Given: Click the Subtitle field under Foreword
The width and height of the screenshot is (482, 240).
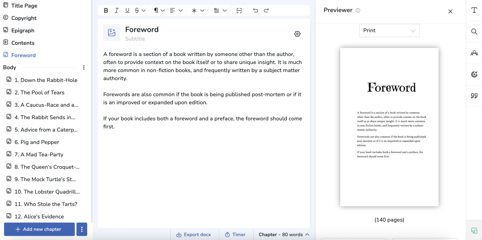Looking at the screenshot, I should pyautogui.click(x=135, y=39).
